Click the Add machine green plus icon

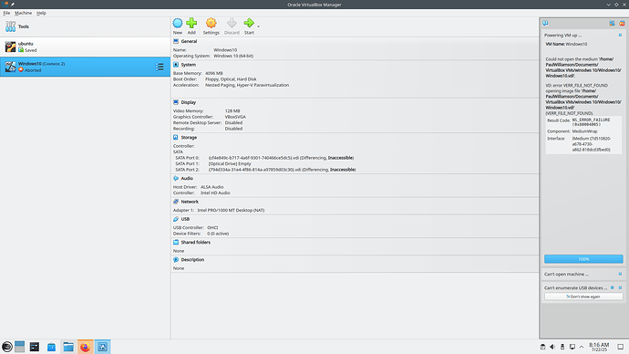[x=191, y=24]
